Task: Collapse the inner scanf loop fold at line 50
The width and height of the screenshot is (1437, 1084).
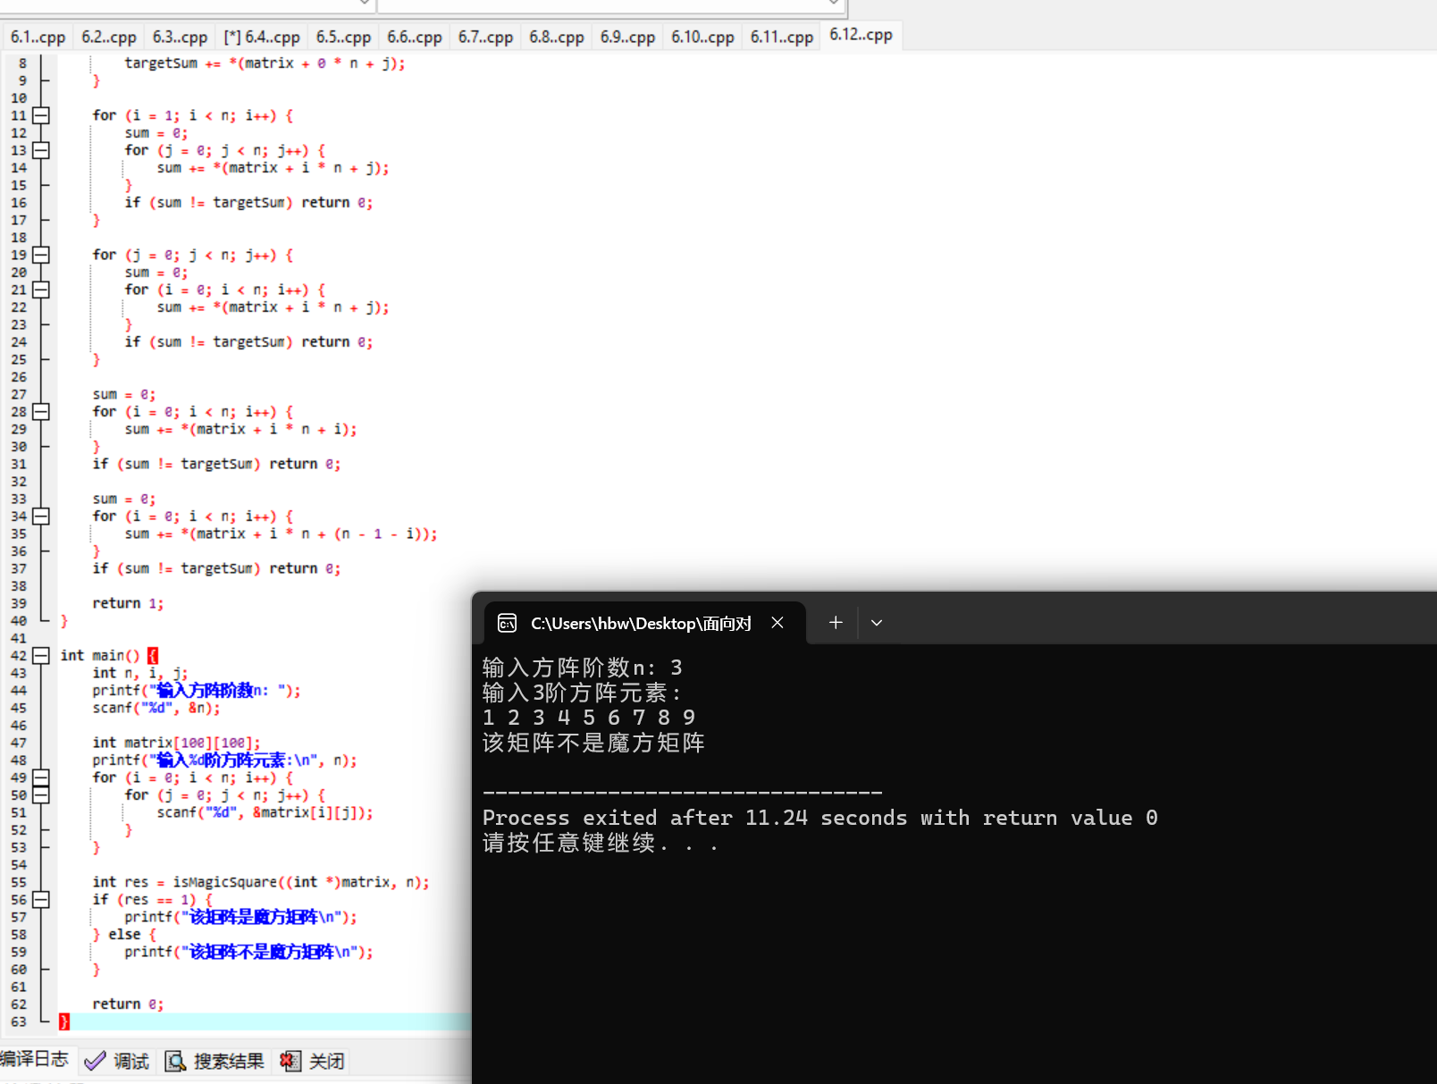Action: click(41, 795)
